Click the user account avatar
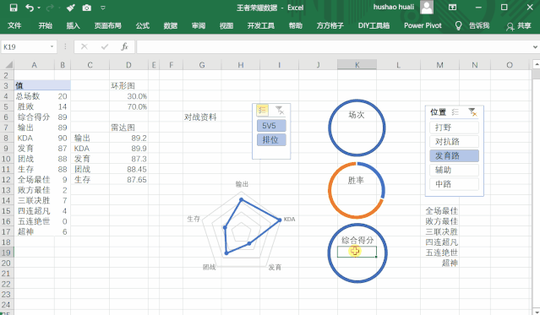The width and height of the screenshot is (540, 315). pyautogui.click(x=427, y=8)
